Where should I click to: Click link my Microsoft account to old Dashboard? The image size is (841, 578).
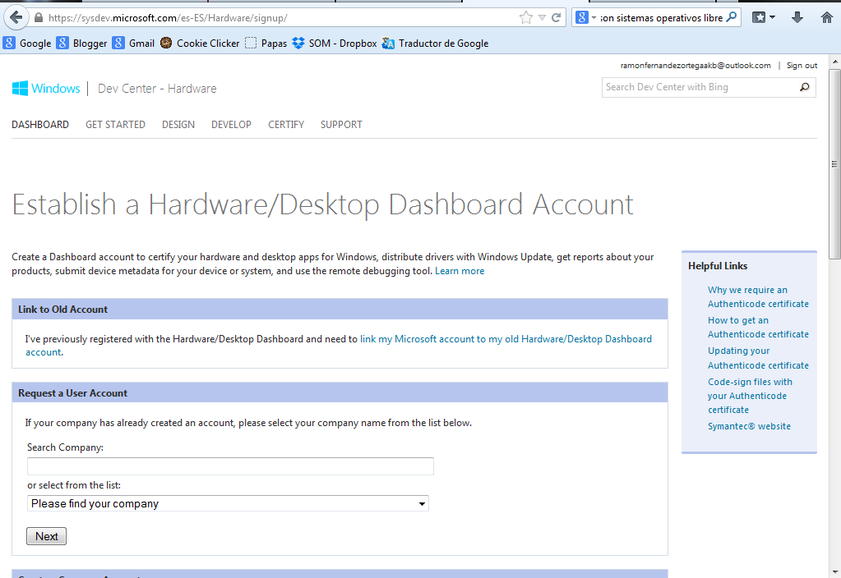pos(506,339)
